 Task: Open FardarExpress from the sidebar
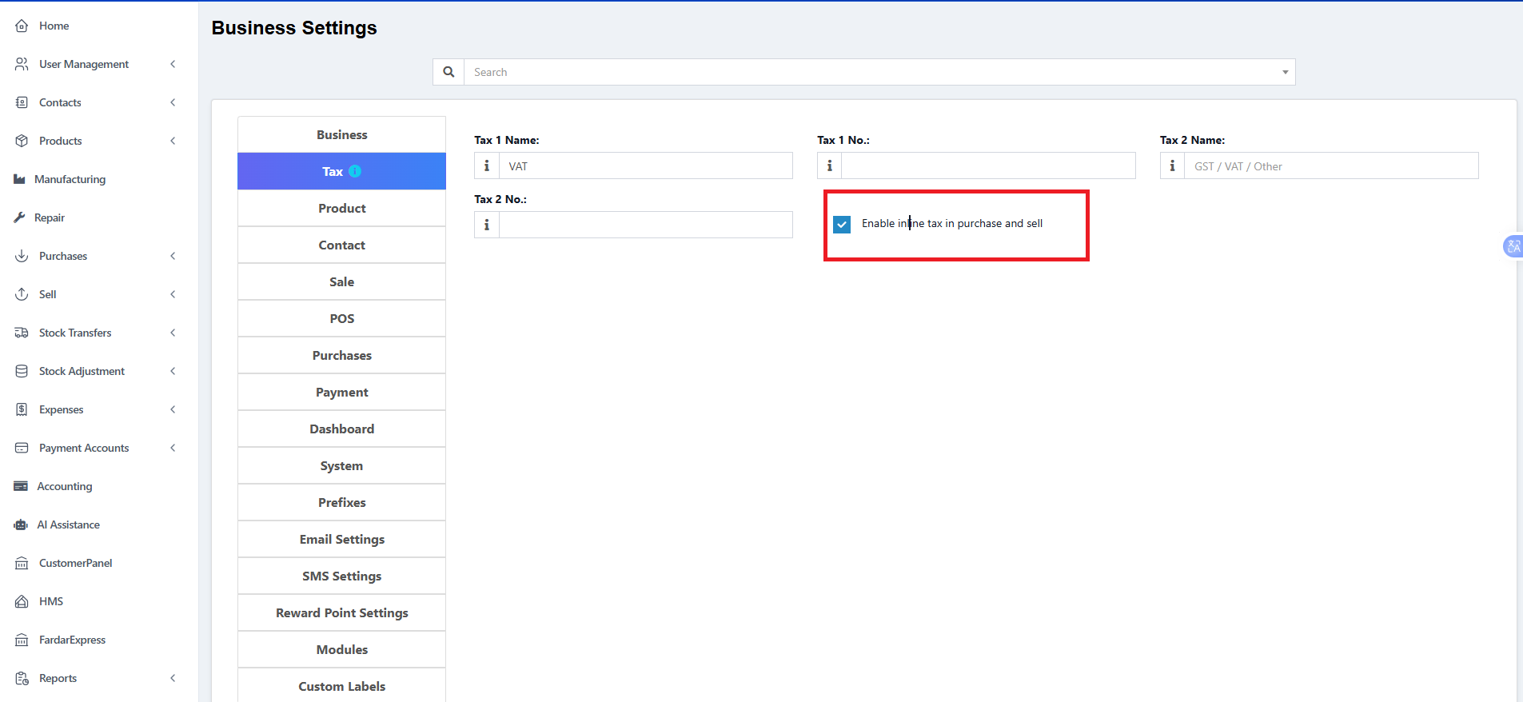click(72, 640)
